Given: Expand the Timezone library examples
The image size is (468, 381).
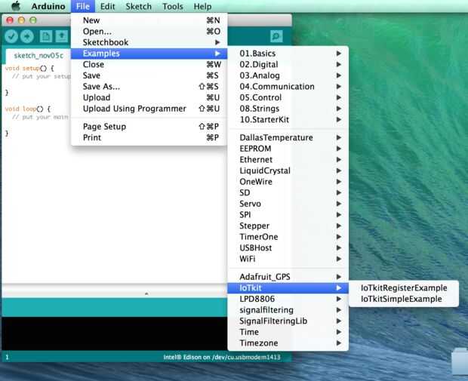Looking at the screenshot, I should (x=288, y=343).
